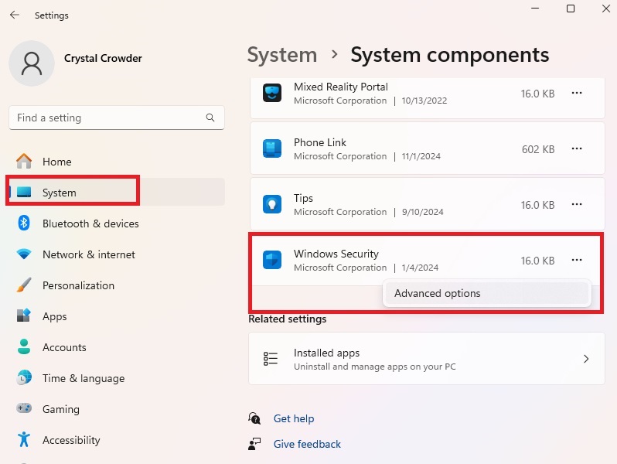
Task: Open the Get help link
Action: (x=294, y=418)
